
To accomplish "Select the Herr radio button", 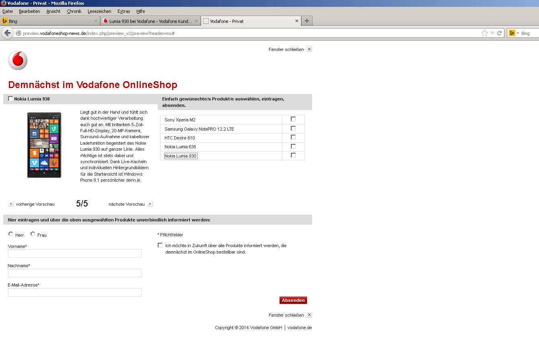I will coord(11,234).
